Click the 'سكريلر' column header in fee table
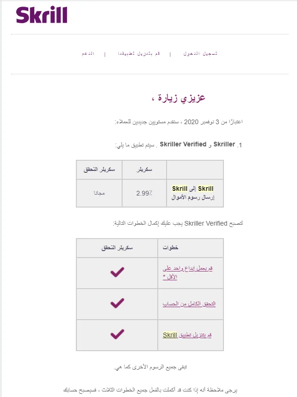This screenshot has height=397, width=297. pyautogui.click(x=144, y=170)
